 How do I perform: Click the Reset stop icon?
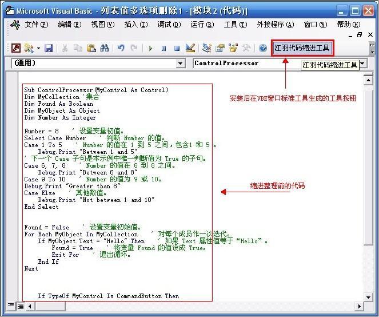coord(177,49)
